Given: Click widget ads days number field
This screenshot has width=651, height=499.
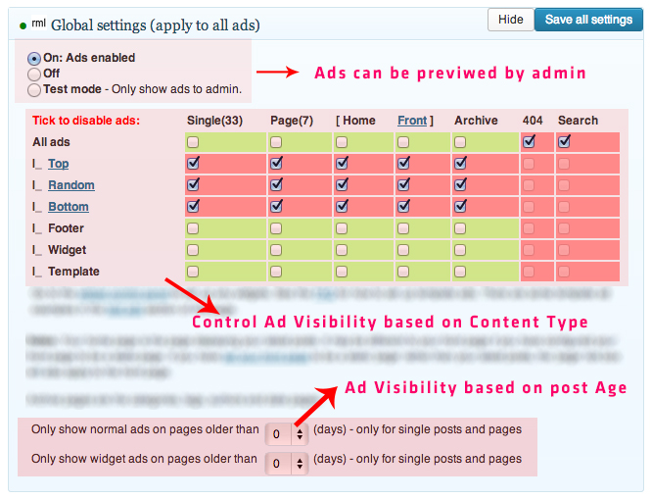Looking at the screenshot, I should click(278, 464).
